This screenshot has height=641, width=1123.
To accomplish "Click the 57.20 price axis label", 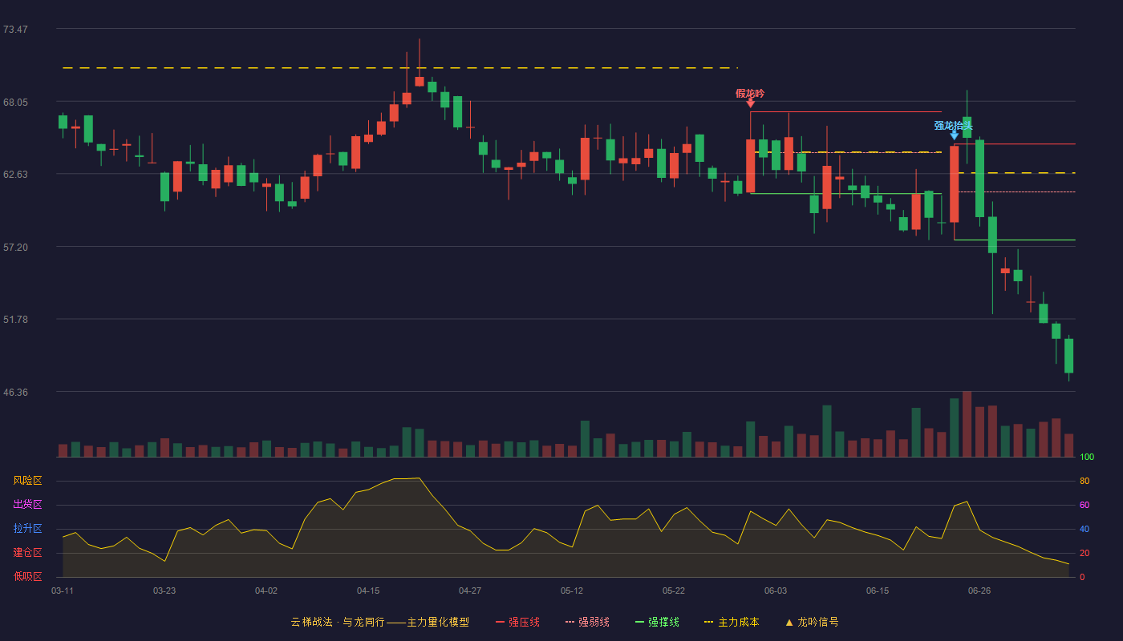I will [15, 248].
